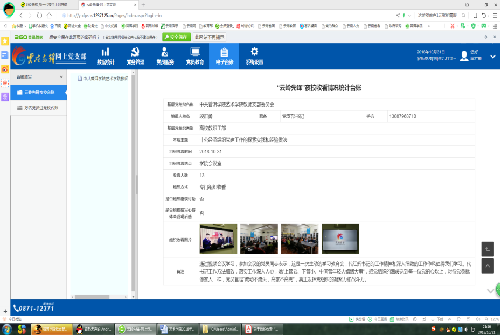501x336 pixels.
Task: Select 中共普洱学院艺术学院 tree node
Action: point(105,79)
